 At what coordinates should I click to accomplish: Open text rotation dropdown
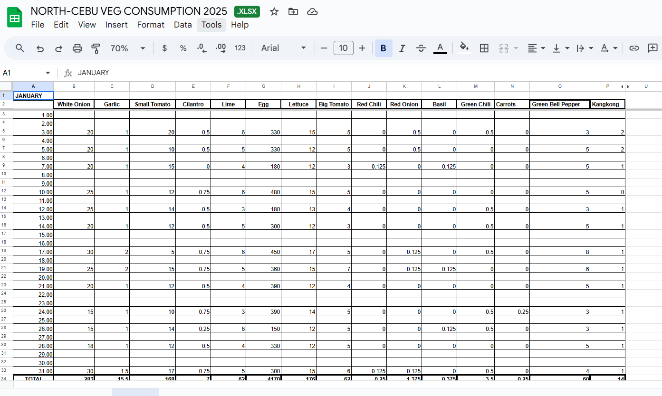pos(609,48)
